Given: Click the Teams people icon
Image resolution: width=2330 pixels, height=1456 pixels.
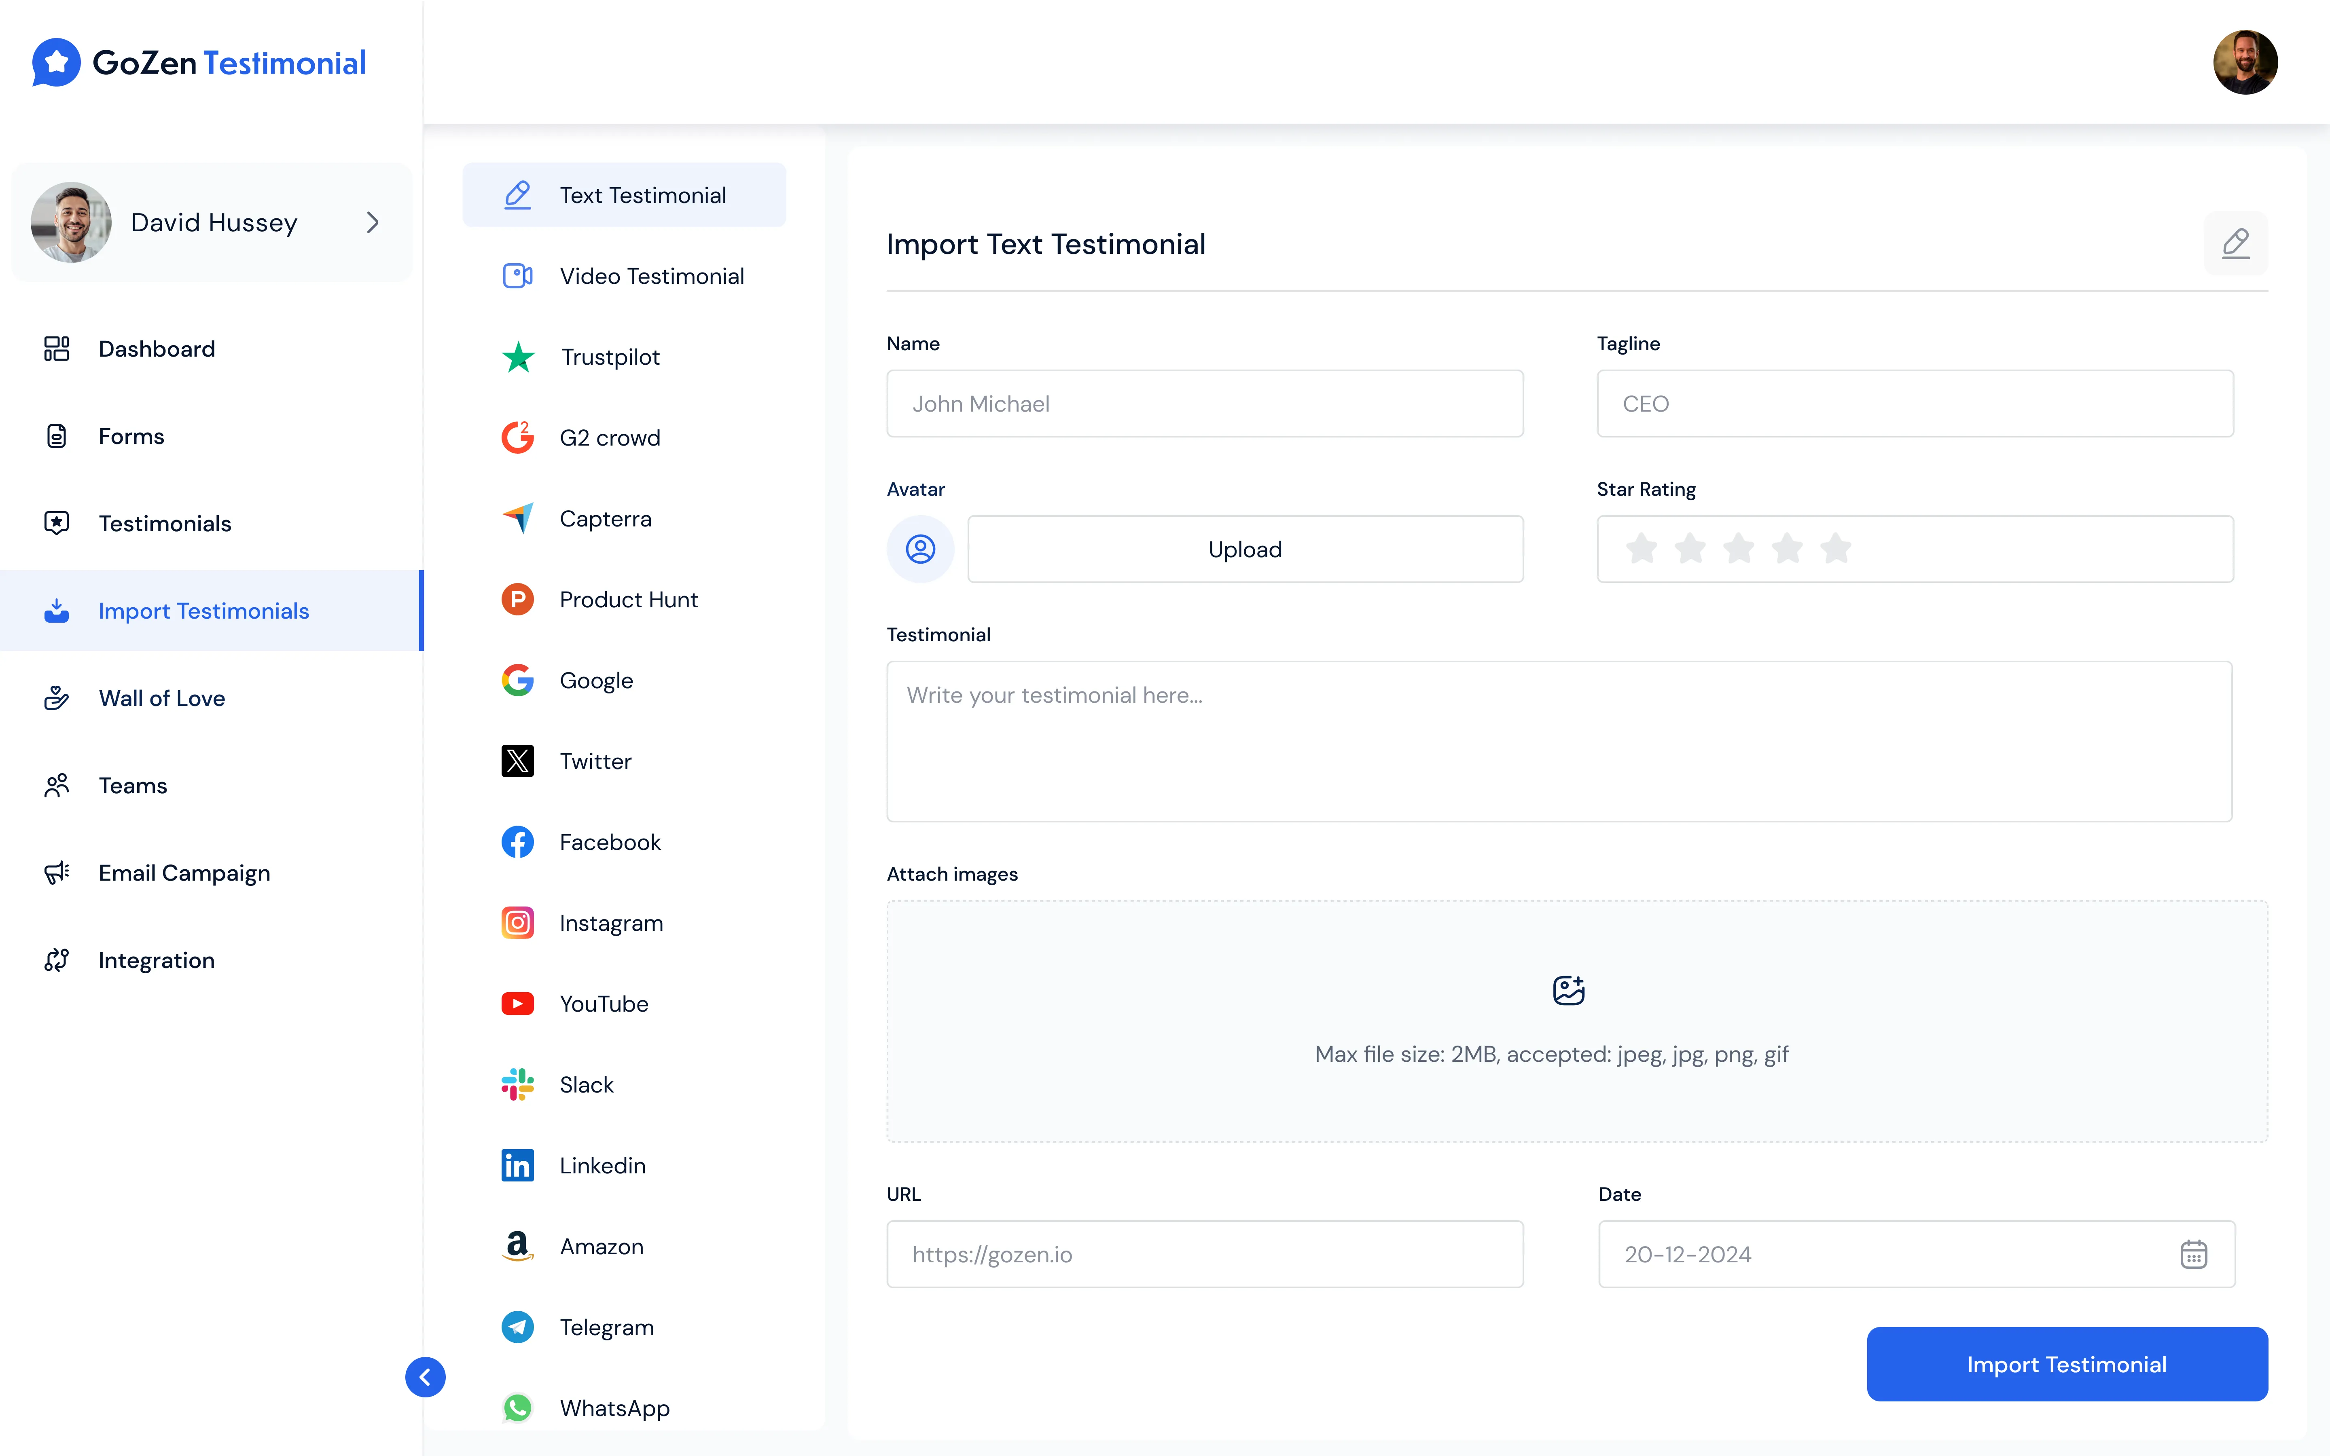Looking at the screenshot, I should (x=57, y=786).
